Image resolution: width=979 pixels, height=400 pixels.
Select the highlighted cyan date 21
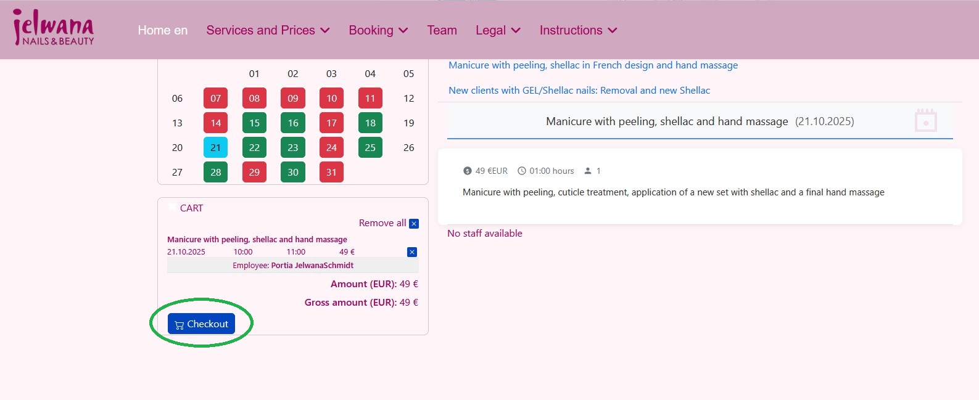pyautogui.click(x=215, y=148)
